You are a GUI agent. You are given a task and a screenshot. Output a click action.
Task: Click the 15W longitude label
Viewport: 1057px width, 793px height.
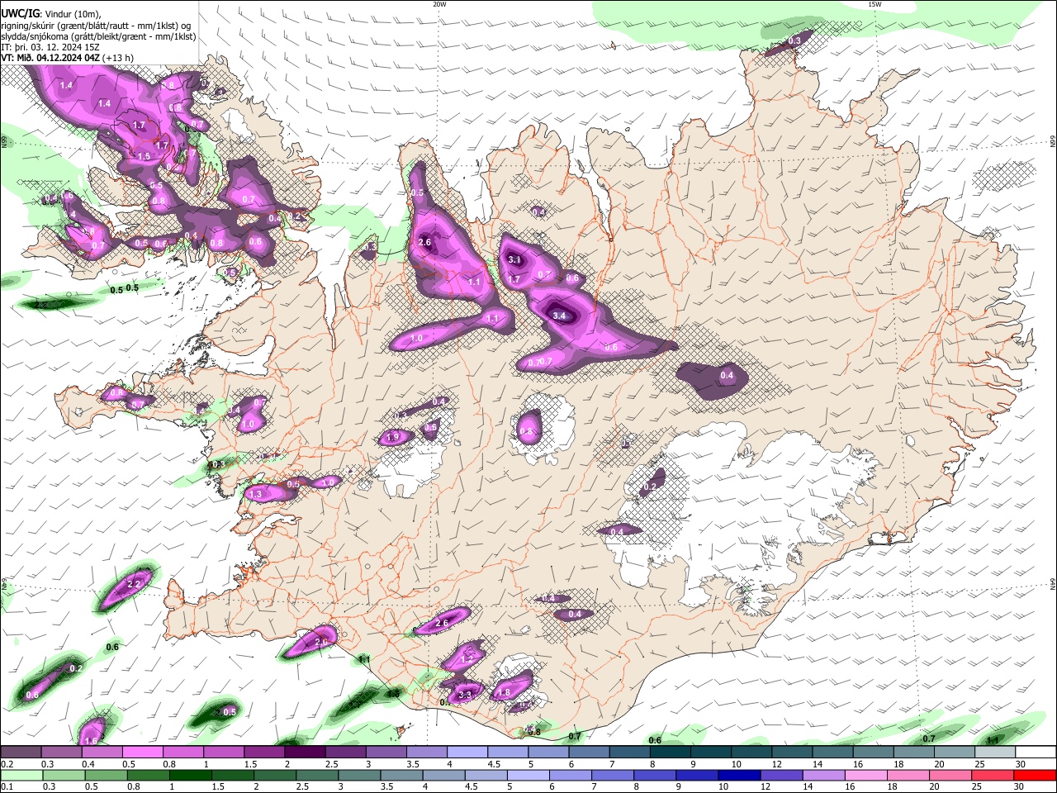pyautogui.click(x=875, y=4)
